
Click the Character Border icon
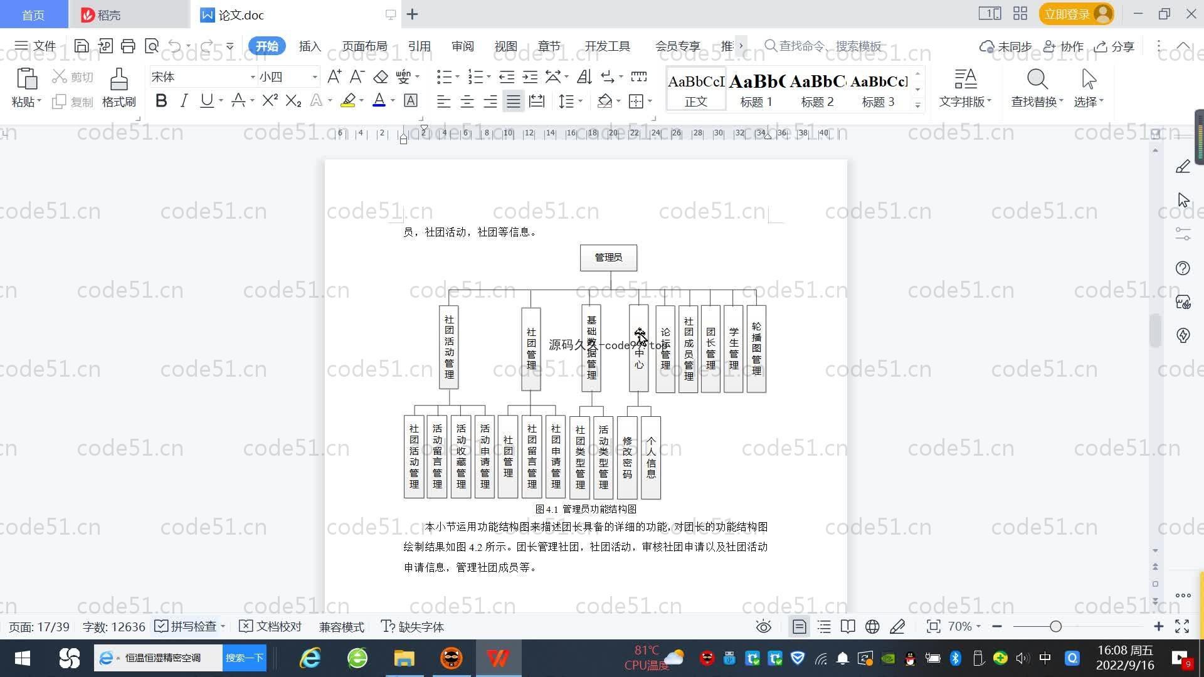coord(411,100)
